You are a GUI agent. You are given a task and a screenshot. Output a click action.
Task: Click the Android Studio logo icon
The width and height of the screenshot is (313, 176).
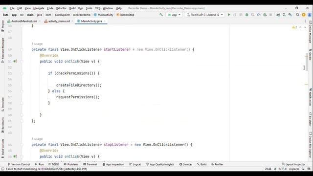pos(4,8)
